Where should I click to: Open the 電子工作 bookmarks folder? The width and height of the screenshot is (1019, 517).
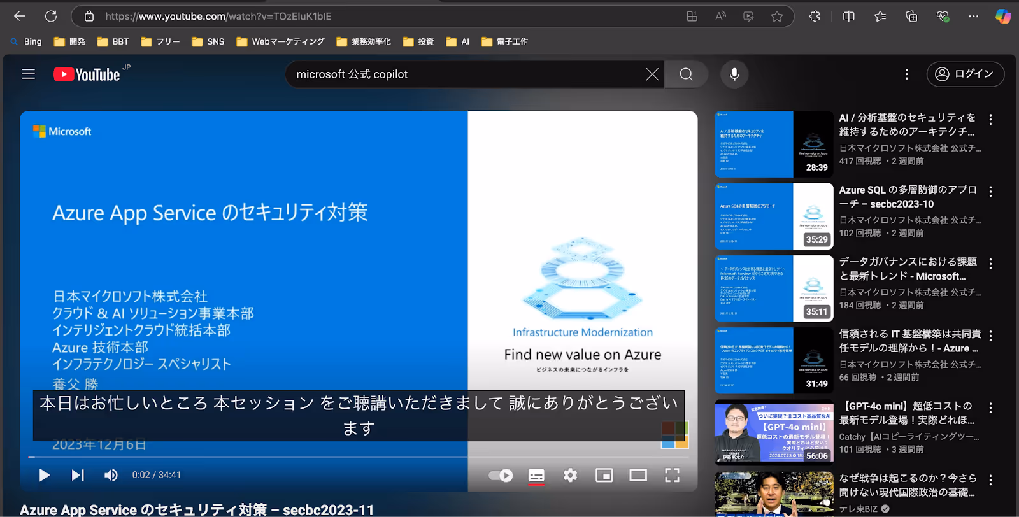(x=504, y=41)
